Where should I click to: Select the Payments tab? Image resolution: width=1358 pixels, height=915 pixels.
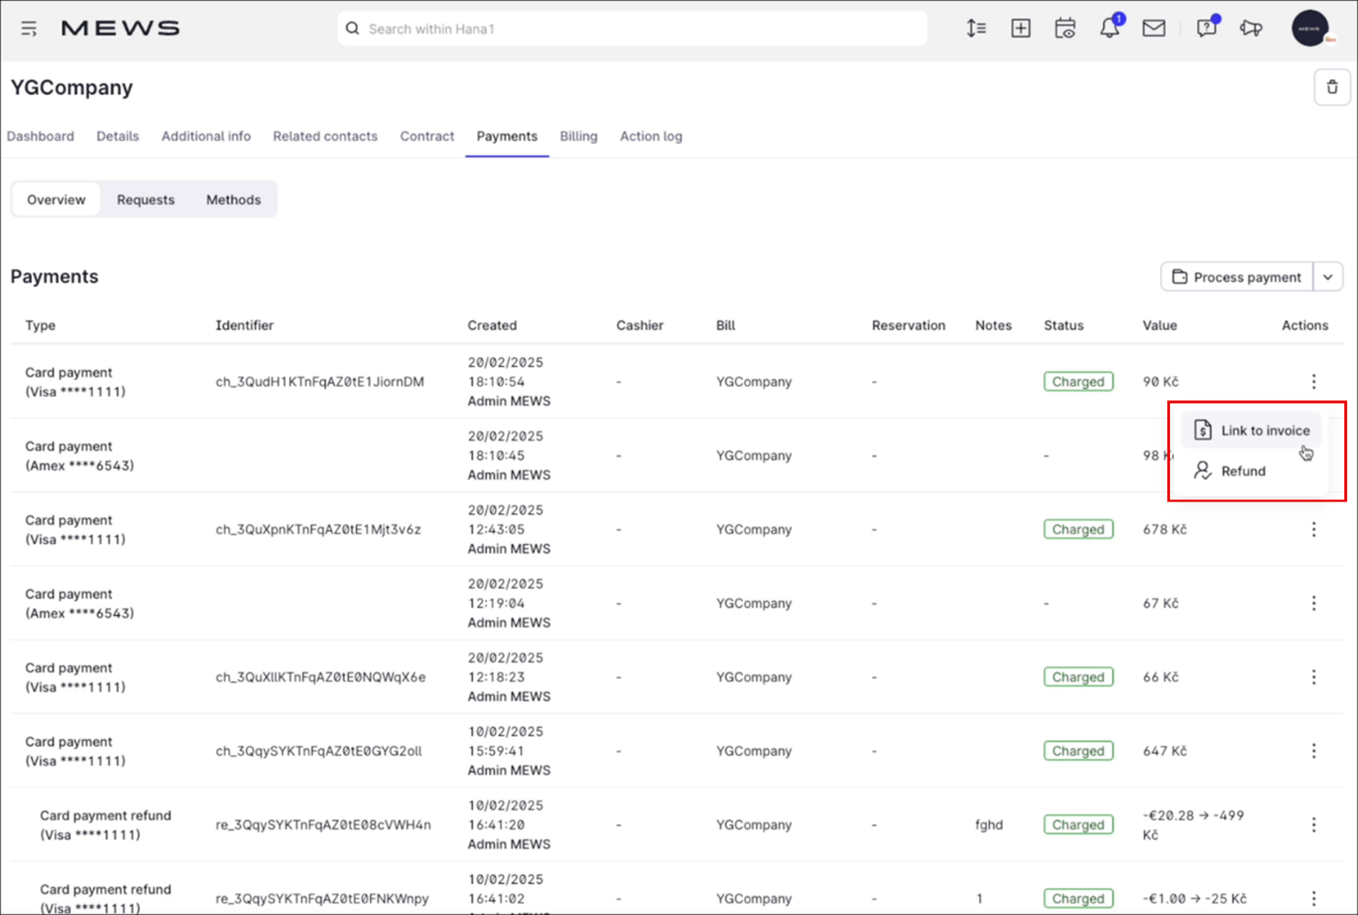(x=507, y=136)
